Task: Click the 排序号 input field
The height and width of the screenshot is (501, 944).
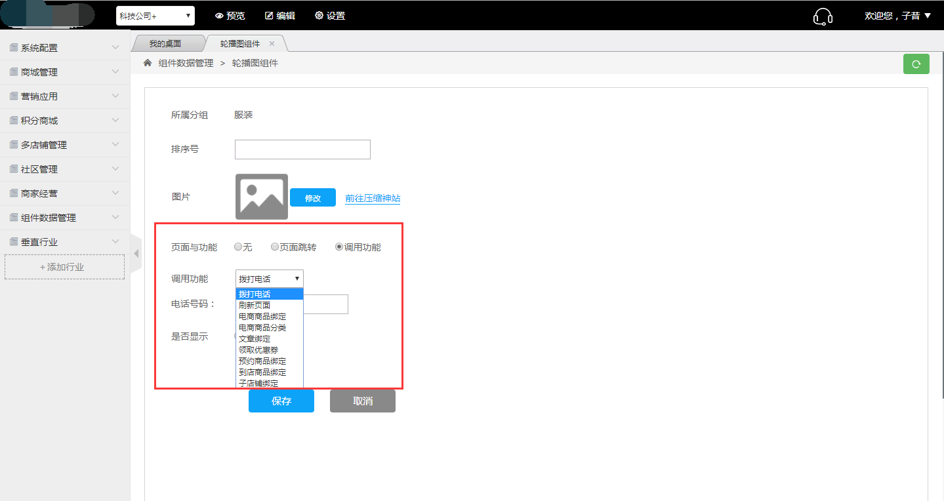Action: click(302, 150)
